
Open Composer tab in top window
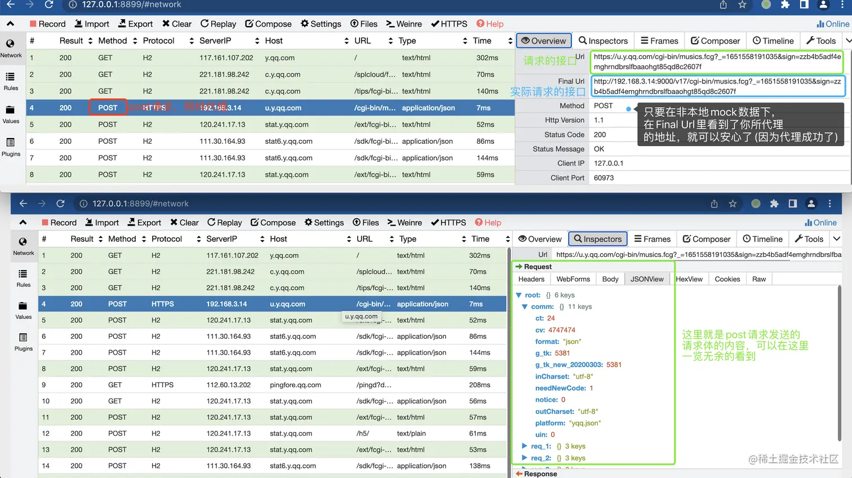point(716,41)
